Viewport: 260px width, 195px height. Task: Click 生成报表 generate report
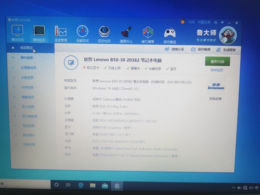226,50
